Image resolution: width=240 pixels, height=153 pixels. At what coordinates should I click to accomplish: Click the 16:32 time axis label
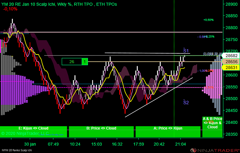pos(117,144)
